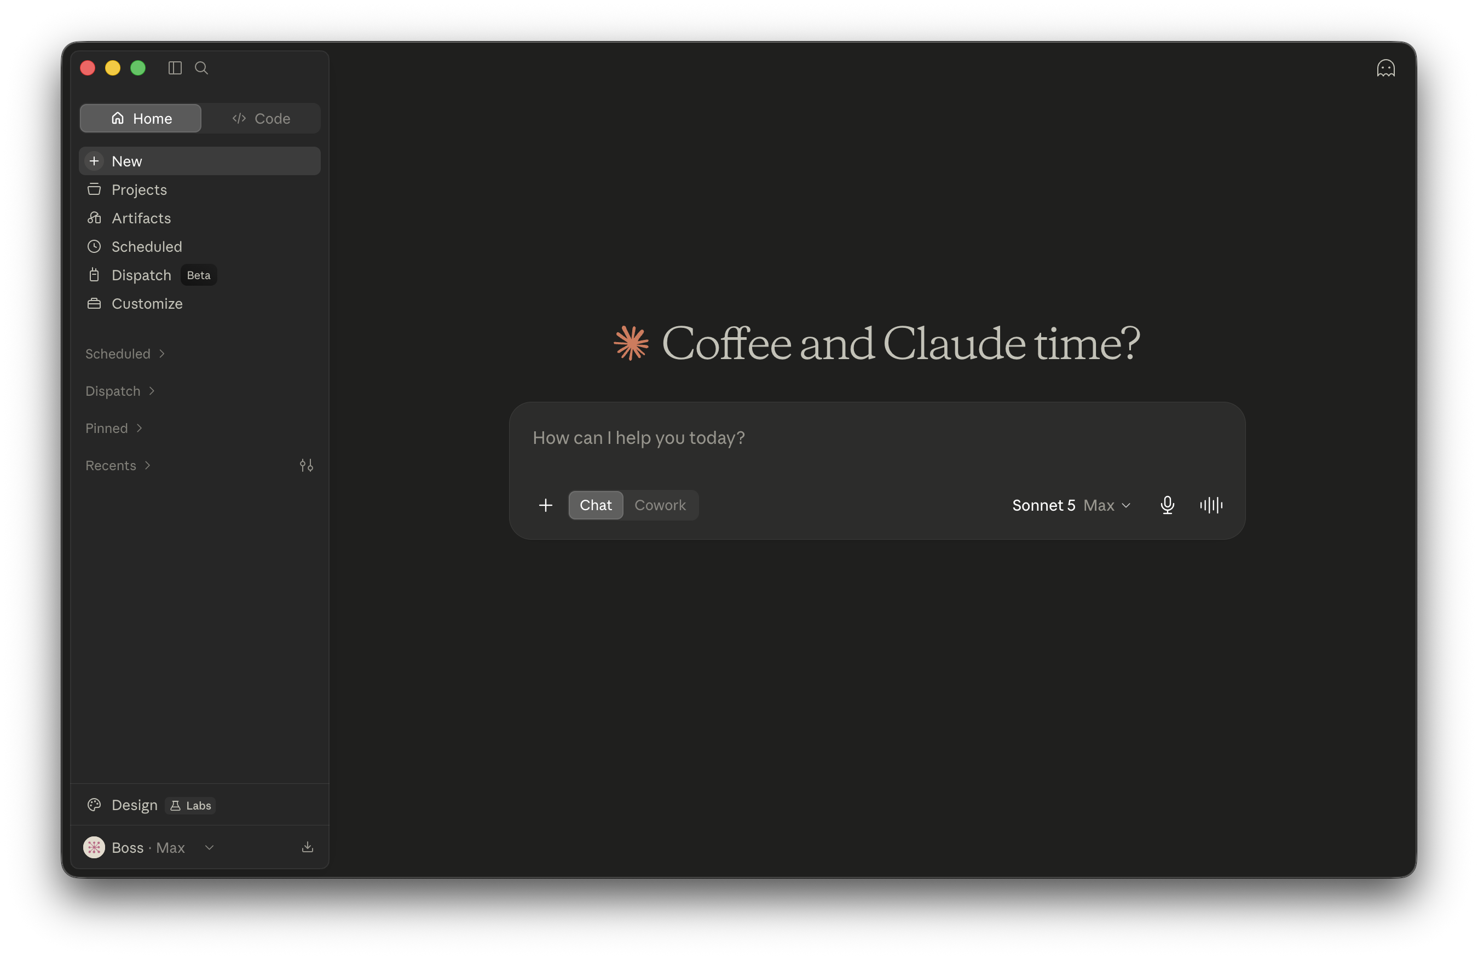Switch to the Code tab
Viewport: 1478px width, 959px height.
tap(261, 118)
